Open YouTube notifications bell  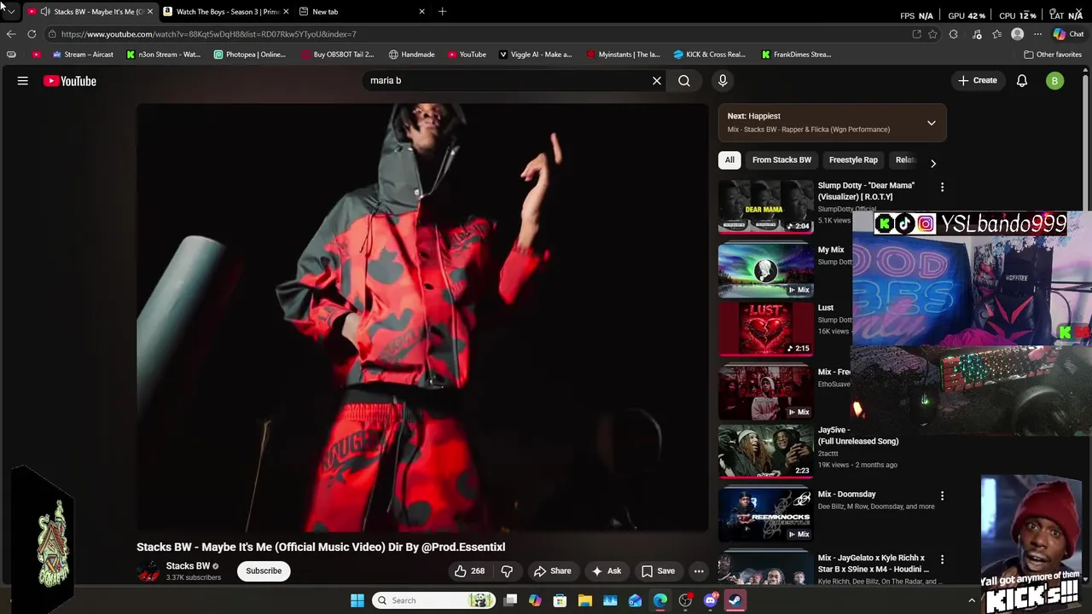[1022, 81]
